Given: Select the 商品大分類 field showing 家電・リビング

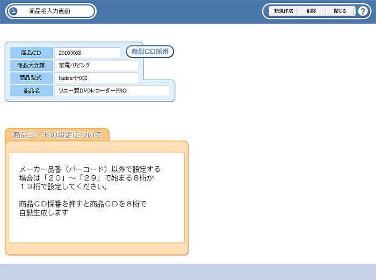Looking at the screenshot, I should [96, 66].
